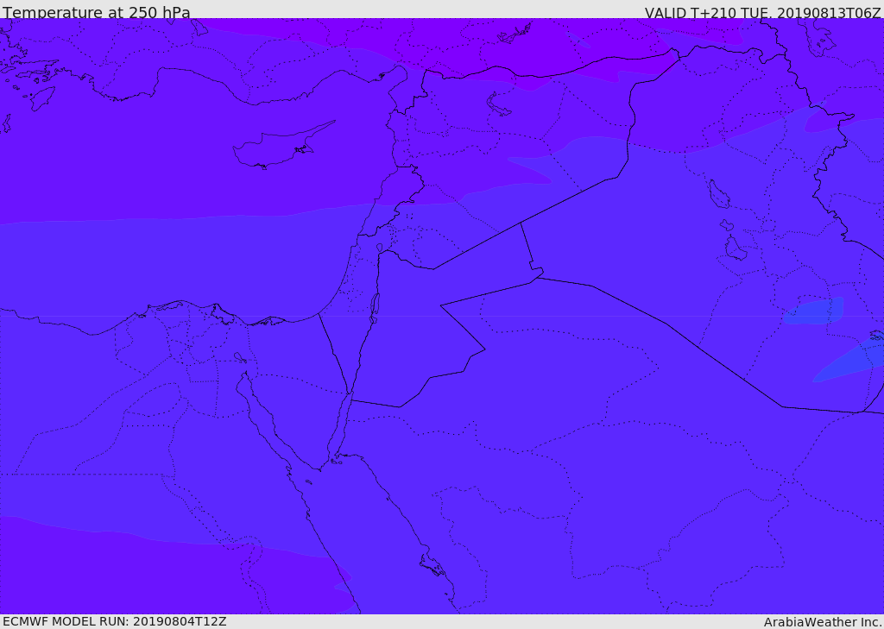Click the 'Temperature at 250 hPa' title text
This screenshot has height=629, width=884.
click(97, 12)
